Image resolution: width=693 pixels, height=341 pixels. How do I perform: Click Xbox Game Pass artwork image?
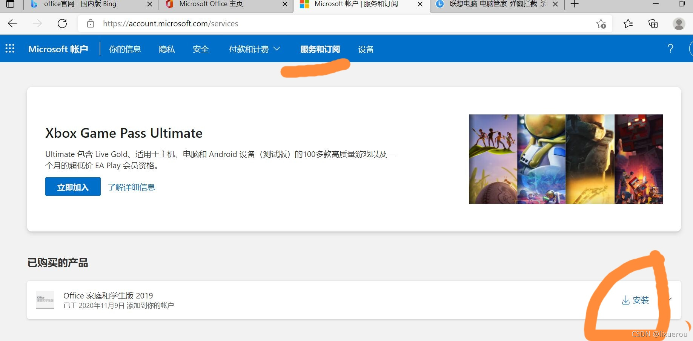click(566, 159)
